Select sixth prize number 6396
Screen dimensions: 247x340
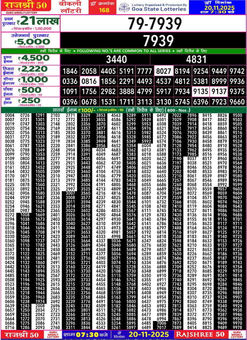pos(201,102)
